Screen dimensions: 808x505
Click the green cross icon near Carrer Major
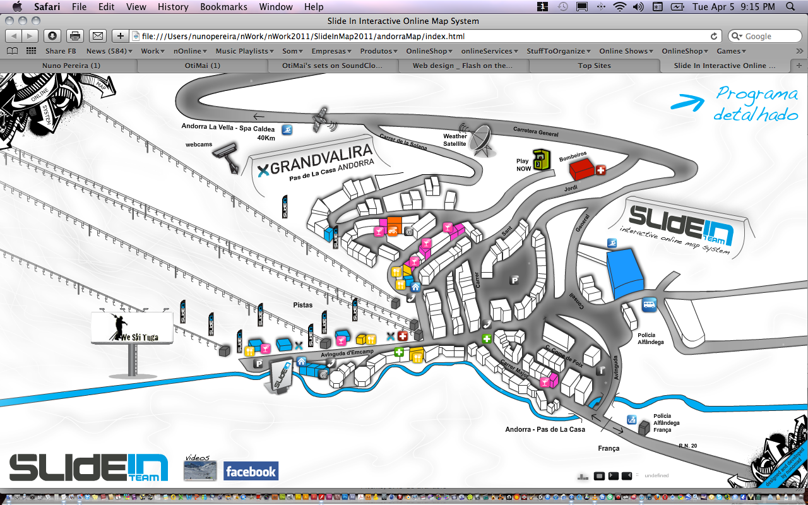[487, 339]
